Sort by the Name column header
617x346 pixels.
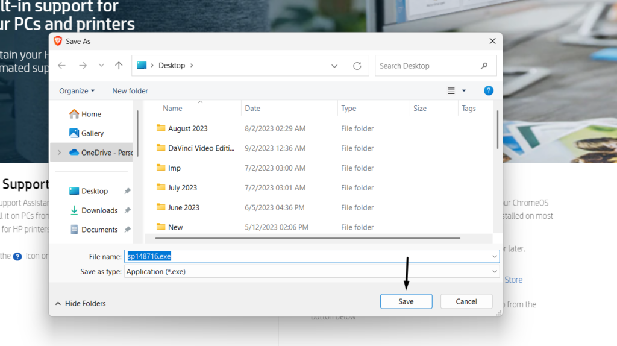[x=172, y=109]
